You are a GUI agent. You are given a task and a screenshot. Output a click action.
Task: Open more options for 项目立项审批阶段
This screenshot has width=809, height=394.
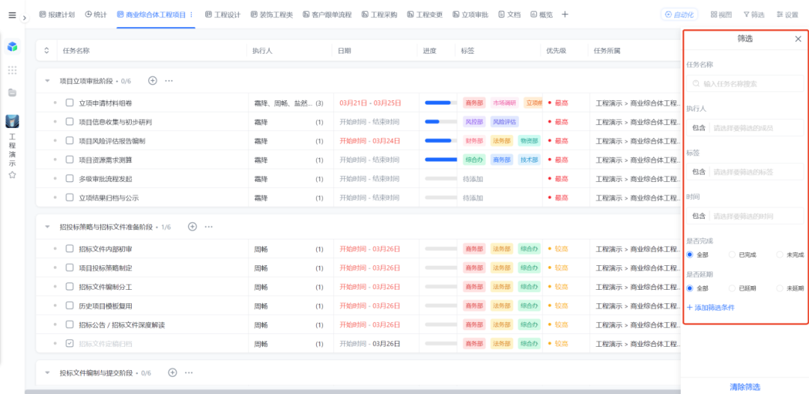[x=169, y=80]
